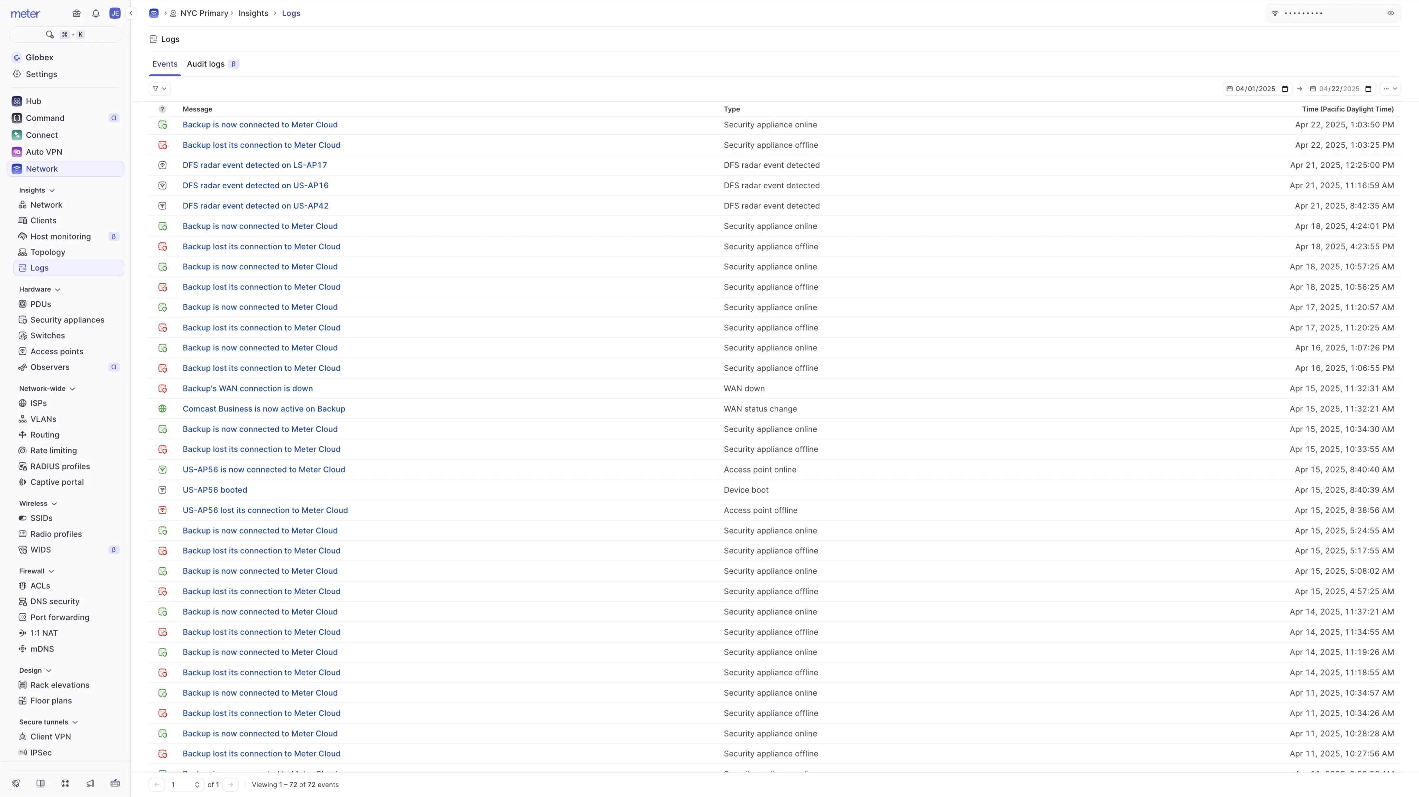The image size is (1419, 797).
Task: Click the DFS radar event on LS-AP17 link
Action: [x=255, y=165]
